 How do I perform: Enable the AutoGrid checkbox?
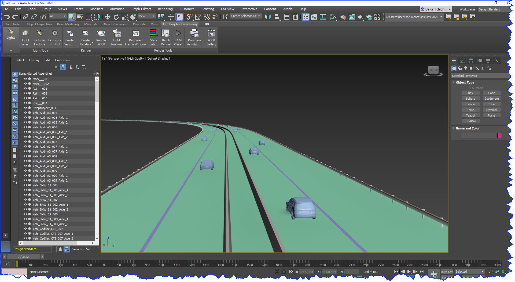(470, 88)
